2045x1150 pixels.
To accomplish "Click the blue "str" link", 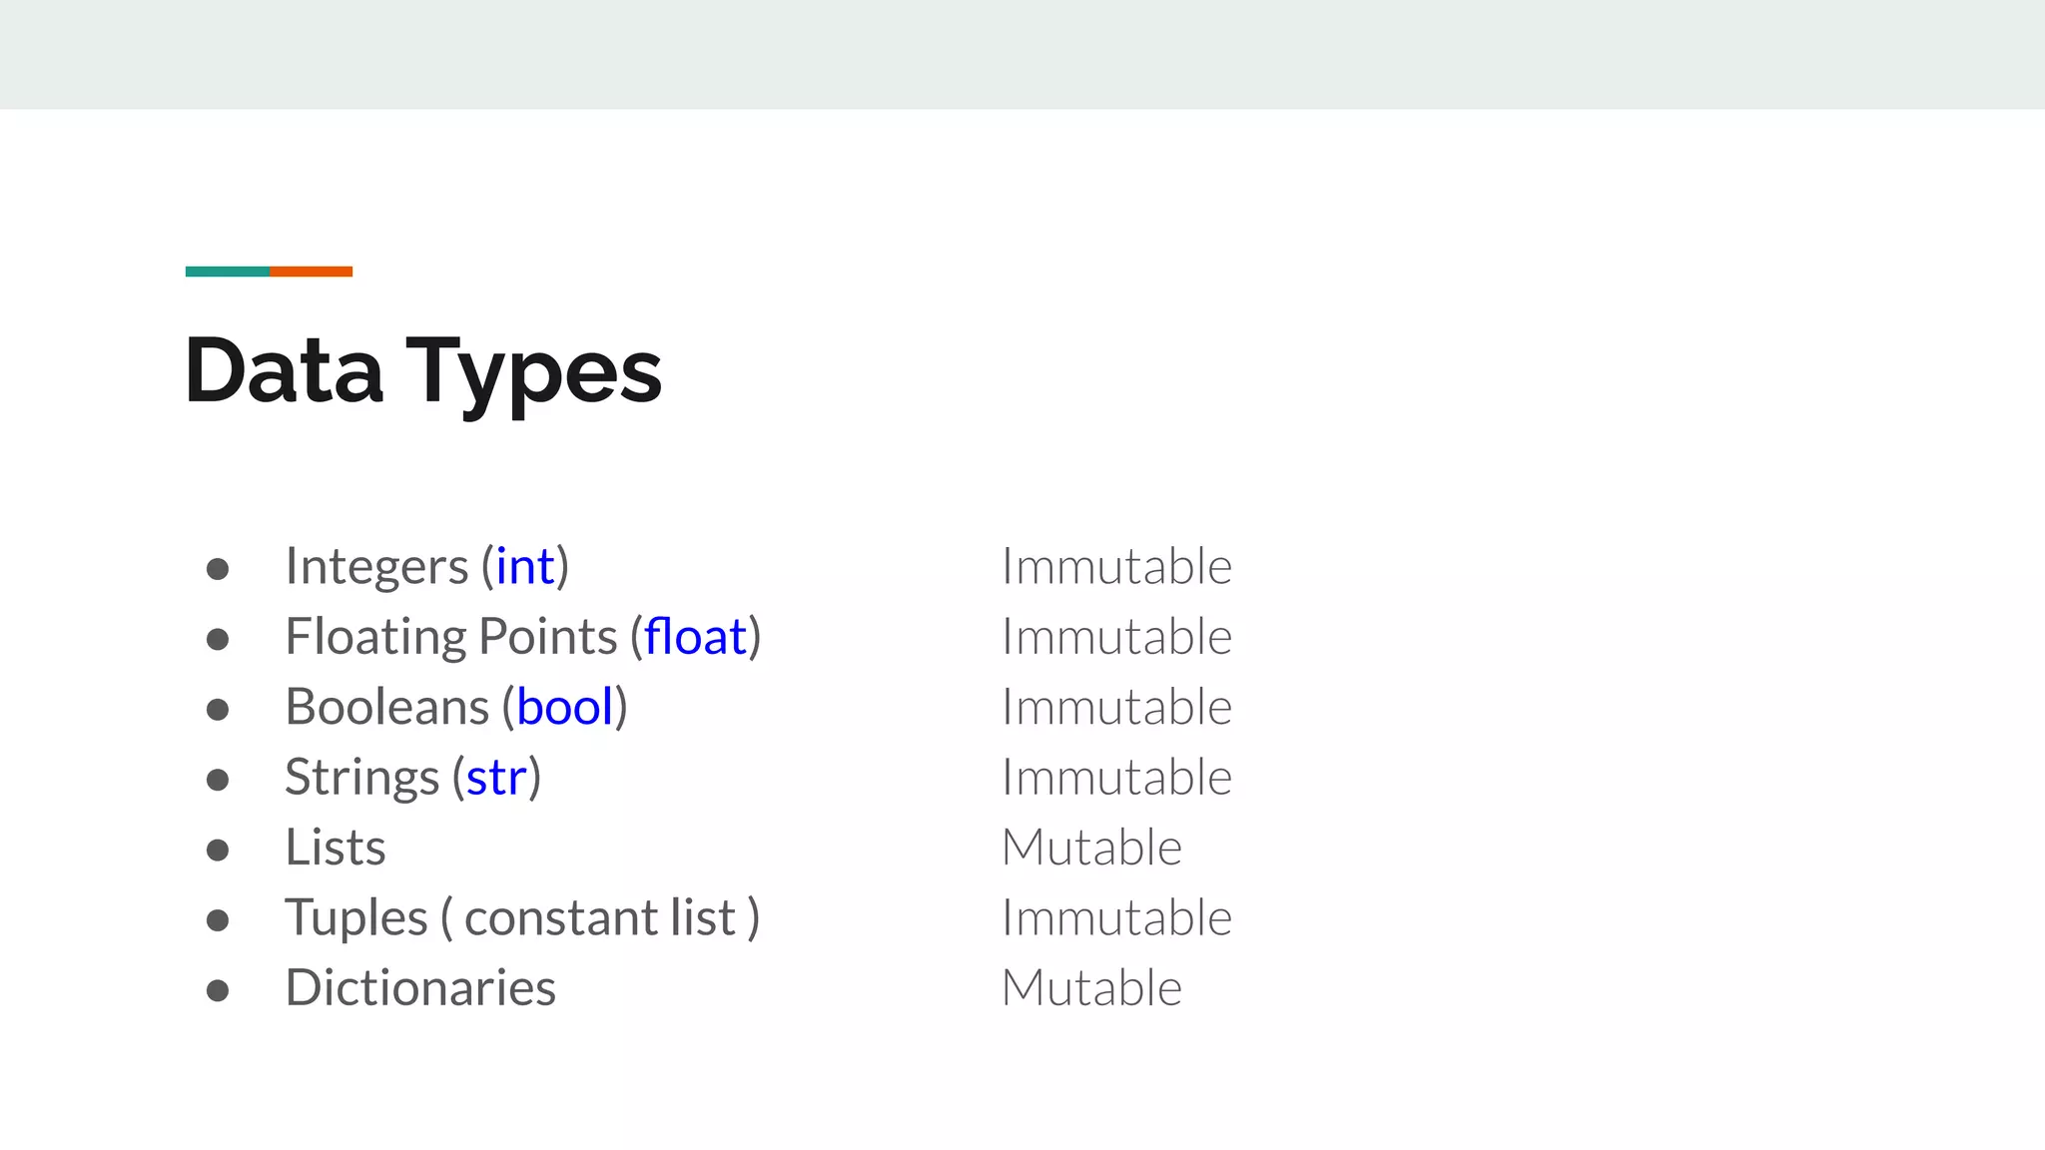I will 495,778.
